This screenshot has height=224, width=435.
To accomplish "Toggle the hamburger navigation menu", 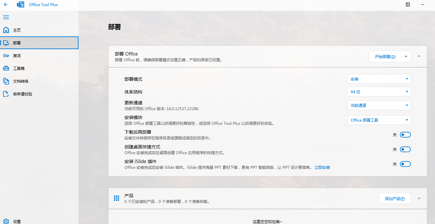I will pos(6,17).
